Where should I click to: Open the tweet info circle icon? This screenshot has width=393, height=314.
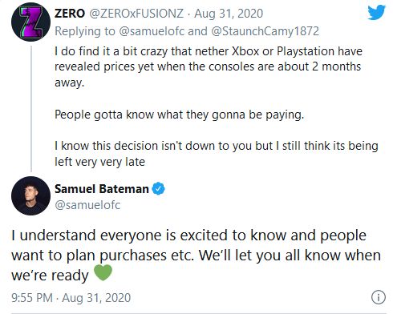379,297
